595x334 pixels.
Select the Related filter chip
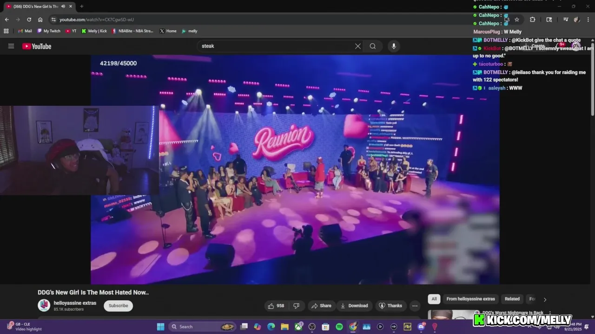(512, 299)
